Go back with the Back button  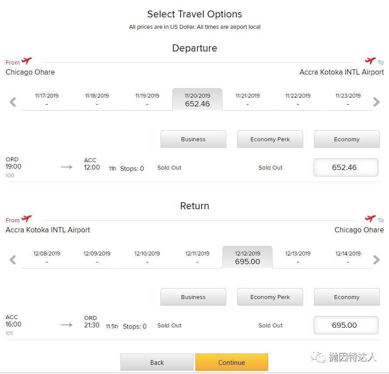coord(157,362)
